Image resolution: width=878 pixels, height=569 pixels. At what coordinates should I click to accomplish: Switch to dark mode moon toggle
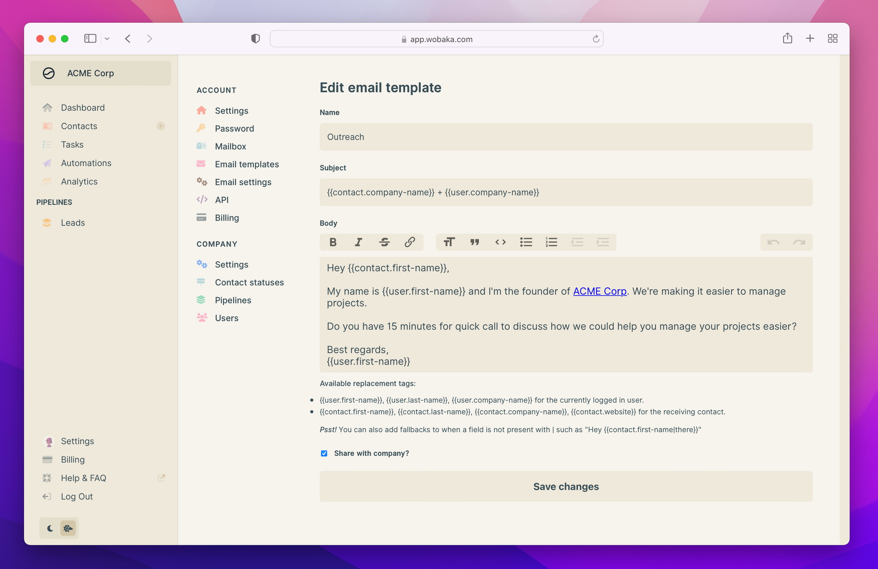[50, 528]
